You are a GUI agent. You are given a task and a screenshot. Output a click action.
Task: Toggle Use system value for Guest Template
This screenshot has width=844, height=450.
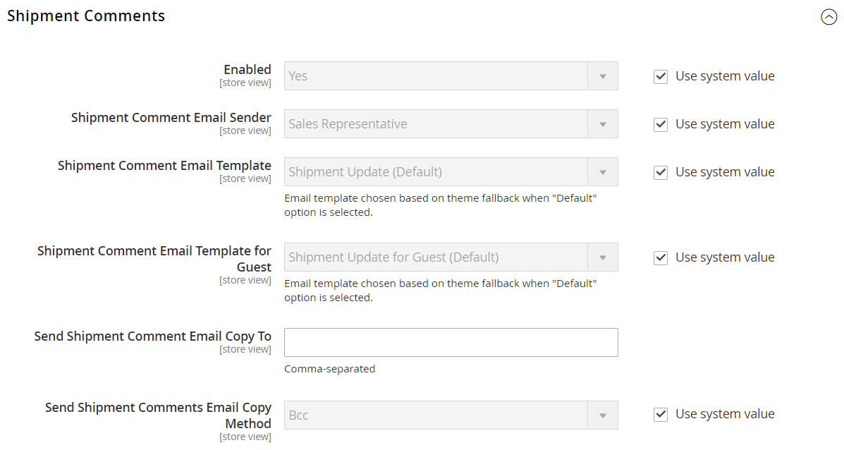tap(661, 258)
